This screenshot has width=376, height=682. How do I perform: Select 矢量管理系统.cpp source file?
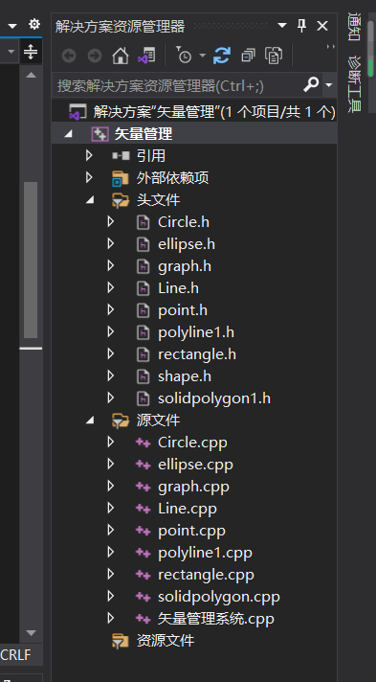[216, 619]
